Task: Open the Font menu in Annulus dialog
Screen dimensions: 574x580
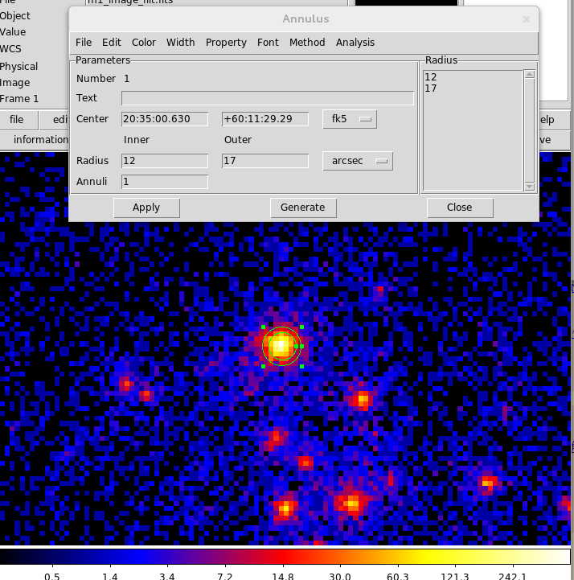Action: [x=268, y=43]
